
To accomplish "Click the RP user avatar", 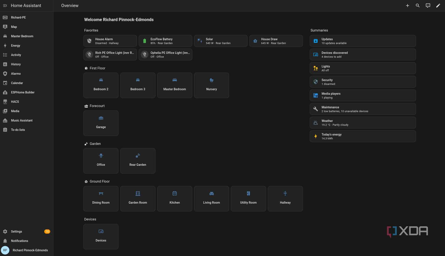I will coord(5,250).
